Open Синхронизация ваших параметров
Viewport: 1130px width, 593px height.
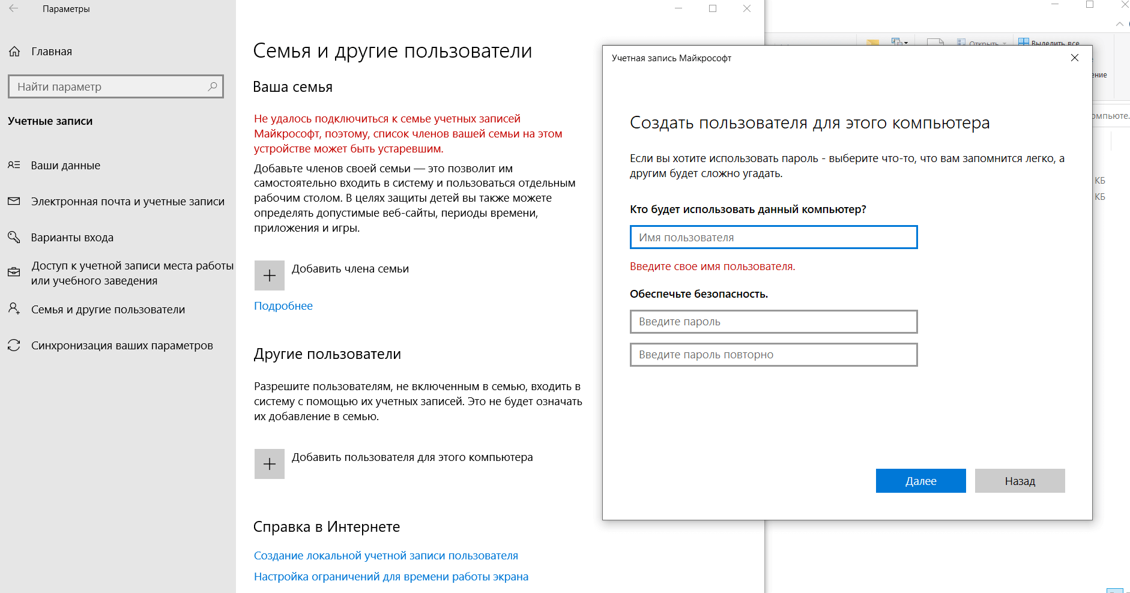(122, 346)
